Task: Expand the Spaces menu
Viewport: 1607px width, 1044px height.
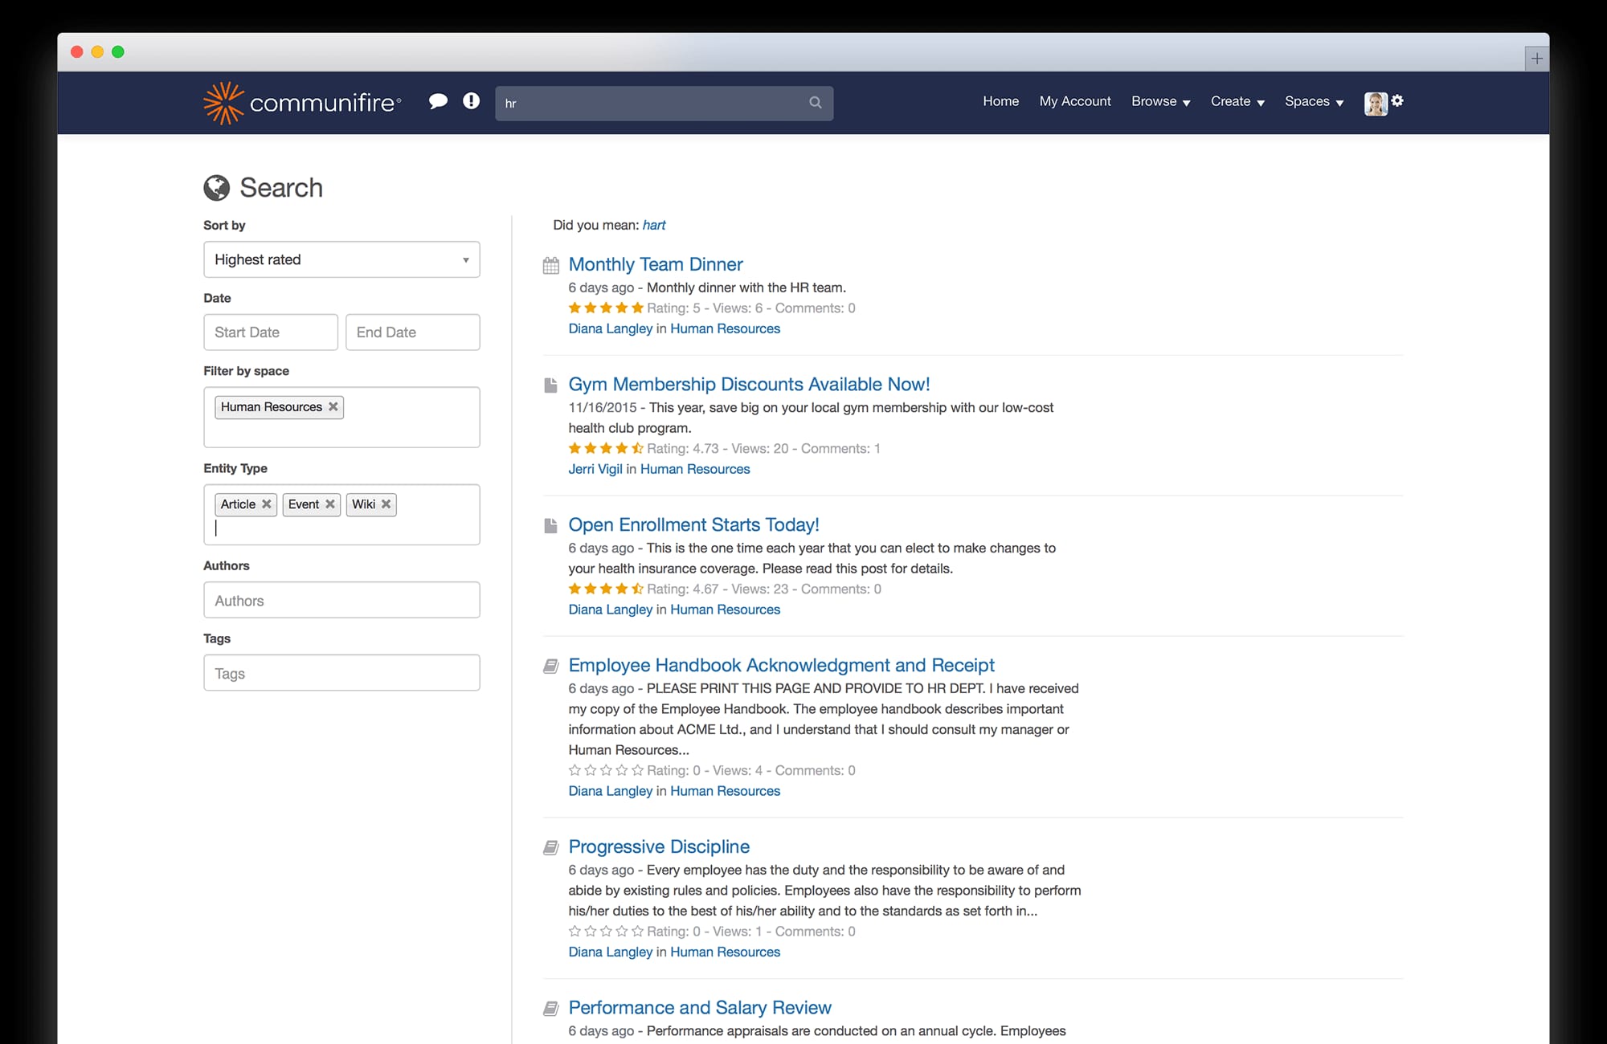Action: [1313, 101]
